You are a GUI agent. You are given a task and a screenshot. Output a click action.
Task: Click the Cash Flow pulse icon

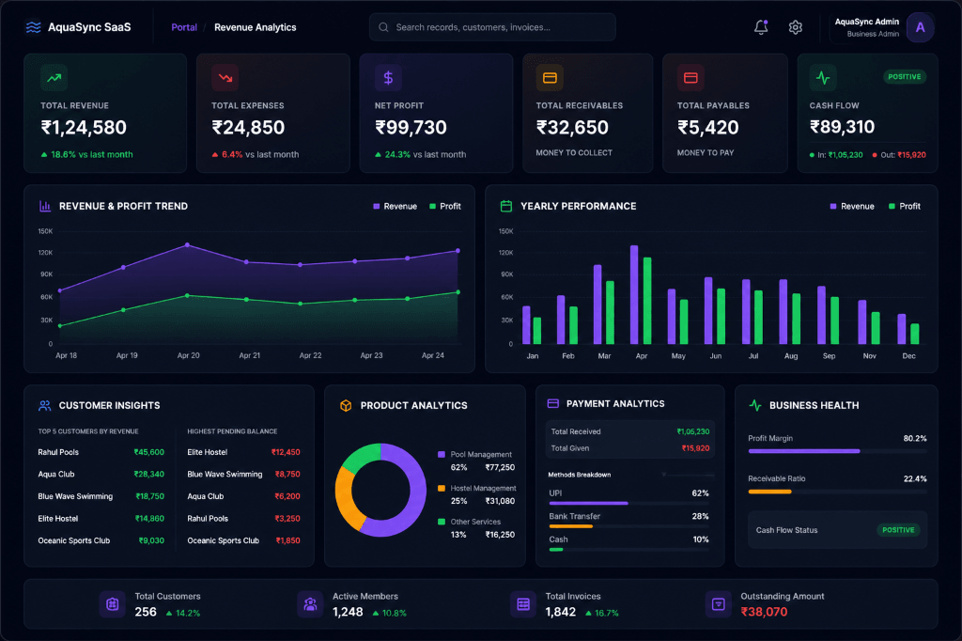823,78
